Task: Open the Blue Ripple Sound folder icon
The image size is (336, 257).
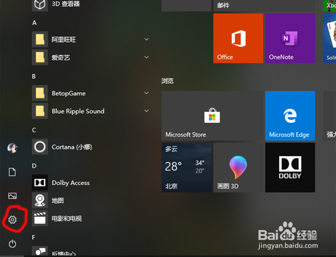Action: click(40, 111)
